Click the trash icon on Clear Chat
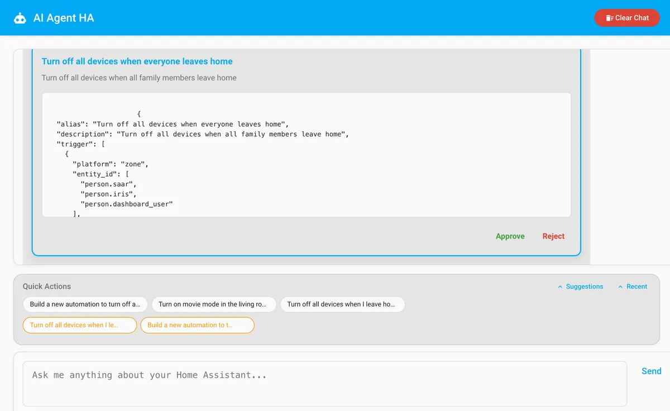Viewport: 670px width, 411px height. coord(610,18)
